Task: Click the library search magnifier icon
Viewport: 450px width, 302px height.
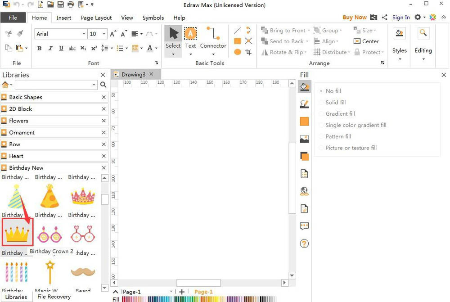Action: tap(103, 85)
